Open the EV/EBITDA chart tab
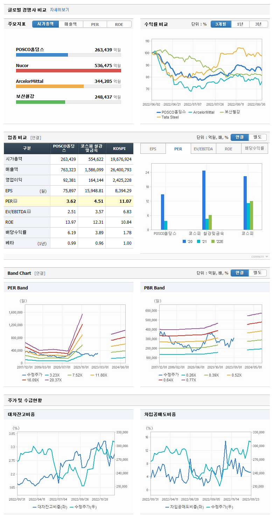Image resolution: width=273 pixels, height=517 pixels. pyautogui.click(x=203, y=149)
